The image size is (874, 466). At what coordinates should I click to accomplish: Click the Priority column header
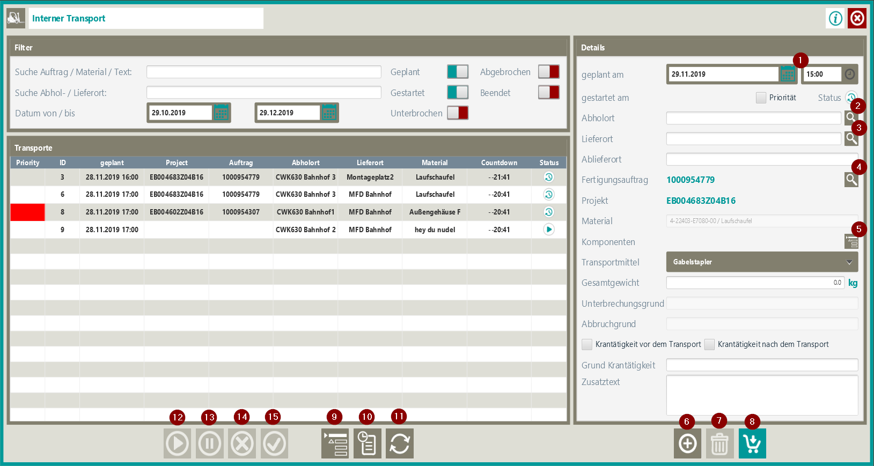28,162
